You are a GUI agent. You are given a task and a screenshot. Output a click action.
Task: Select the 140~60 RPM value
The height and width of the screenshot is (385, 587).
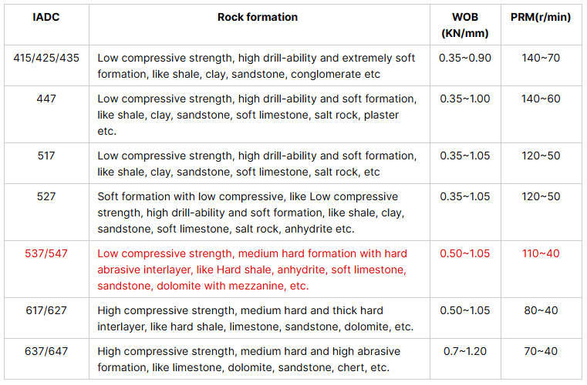coord(541,99)
